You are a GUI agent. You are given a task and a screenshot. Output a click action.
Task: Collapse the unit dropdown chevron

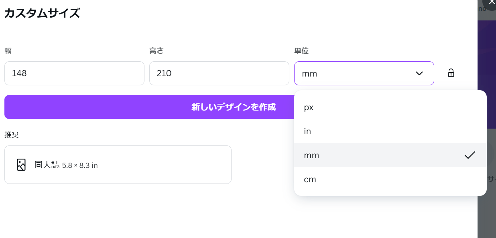pyautogui.click(x=419, y=73)
